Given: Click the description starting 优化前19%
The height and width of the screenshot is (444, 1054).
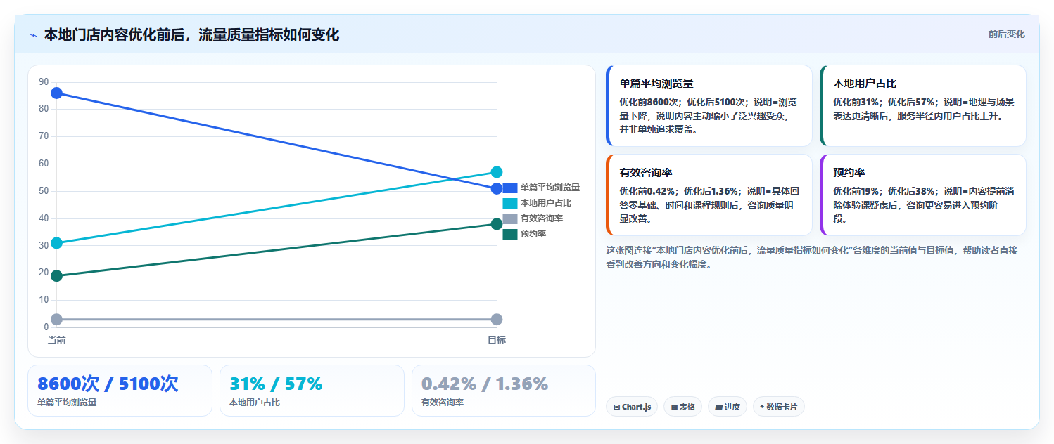Looking at the screenshot, I should 924,205.
